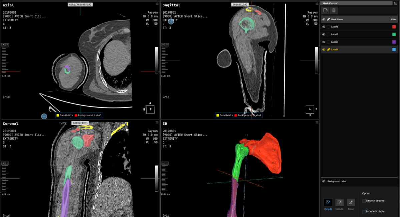400x217 pixels.
Task: Open the 3D viewport options menu
Action: 317,122
